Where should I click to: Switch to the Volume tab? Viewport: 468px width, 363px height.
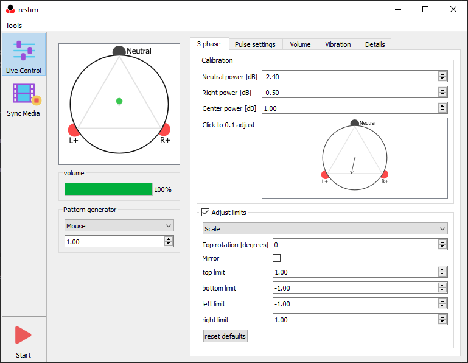300,44
